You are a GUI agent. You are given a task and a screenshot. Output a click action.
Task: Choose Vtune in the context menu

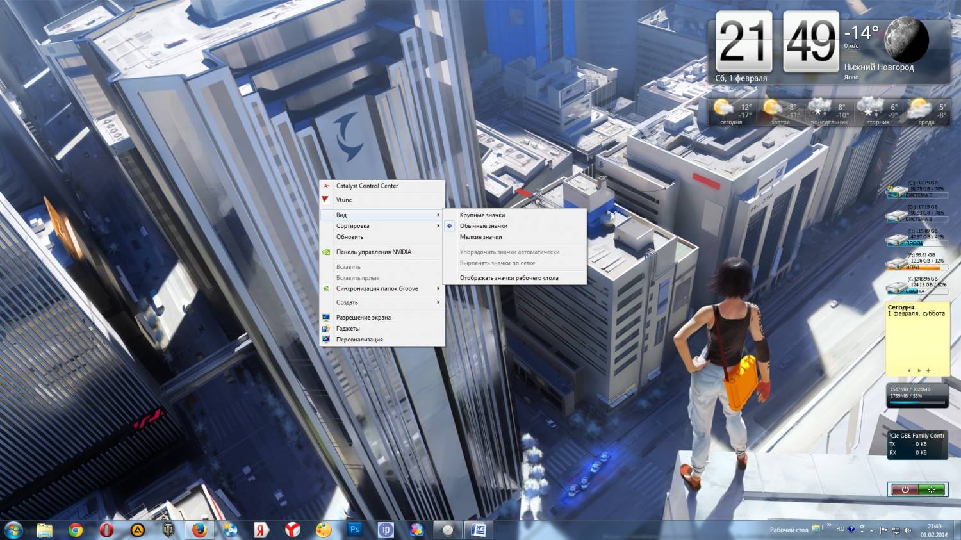point(382,200)
